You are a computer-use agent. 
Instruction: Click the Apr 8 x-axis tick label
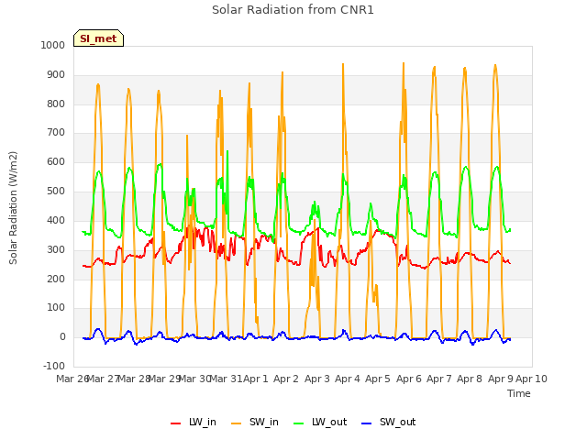coord(470,379)
